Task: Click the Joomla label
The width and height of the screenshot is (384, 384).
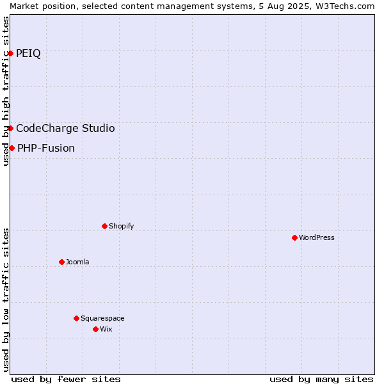Action: (x=77, y=262)
